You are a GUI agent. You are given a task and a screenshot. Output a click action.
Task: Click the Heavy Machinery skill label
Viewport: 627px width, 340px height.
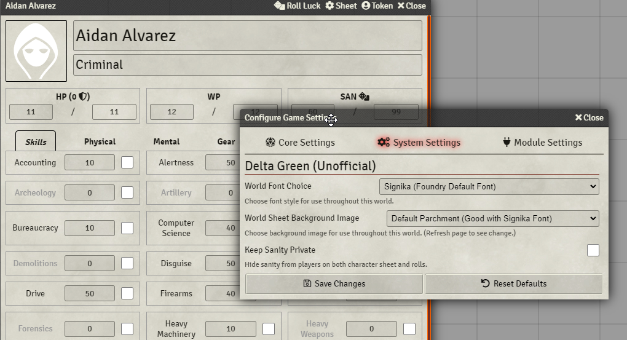[x=176, y=329]
